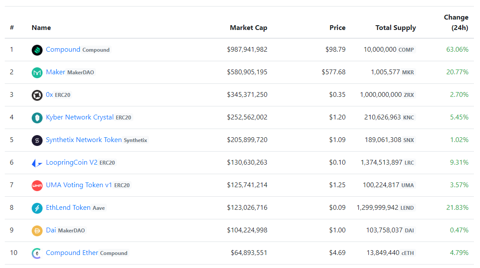480x268 pixels.
Task: Click the Dai orange logo icon
Action: click(37, 230)
